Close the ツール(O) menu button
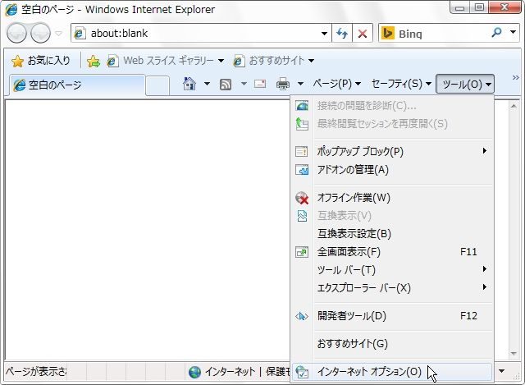This screenshot has height=385, width=525. pos(465,84)
